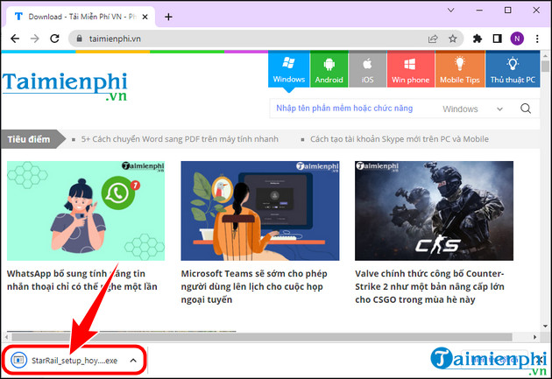Select the Android category tab
Image resolution: width=552 pixels, height=379 pixels.
pyautogui.click(x=329, y=69)
